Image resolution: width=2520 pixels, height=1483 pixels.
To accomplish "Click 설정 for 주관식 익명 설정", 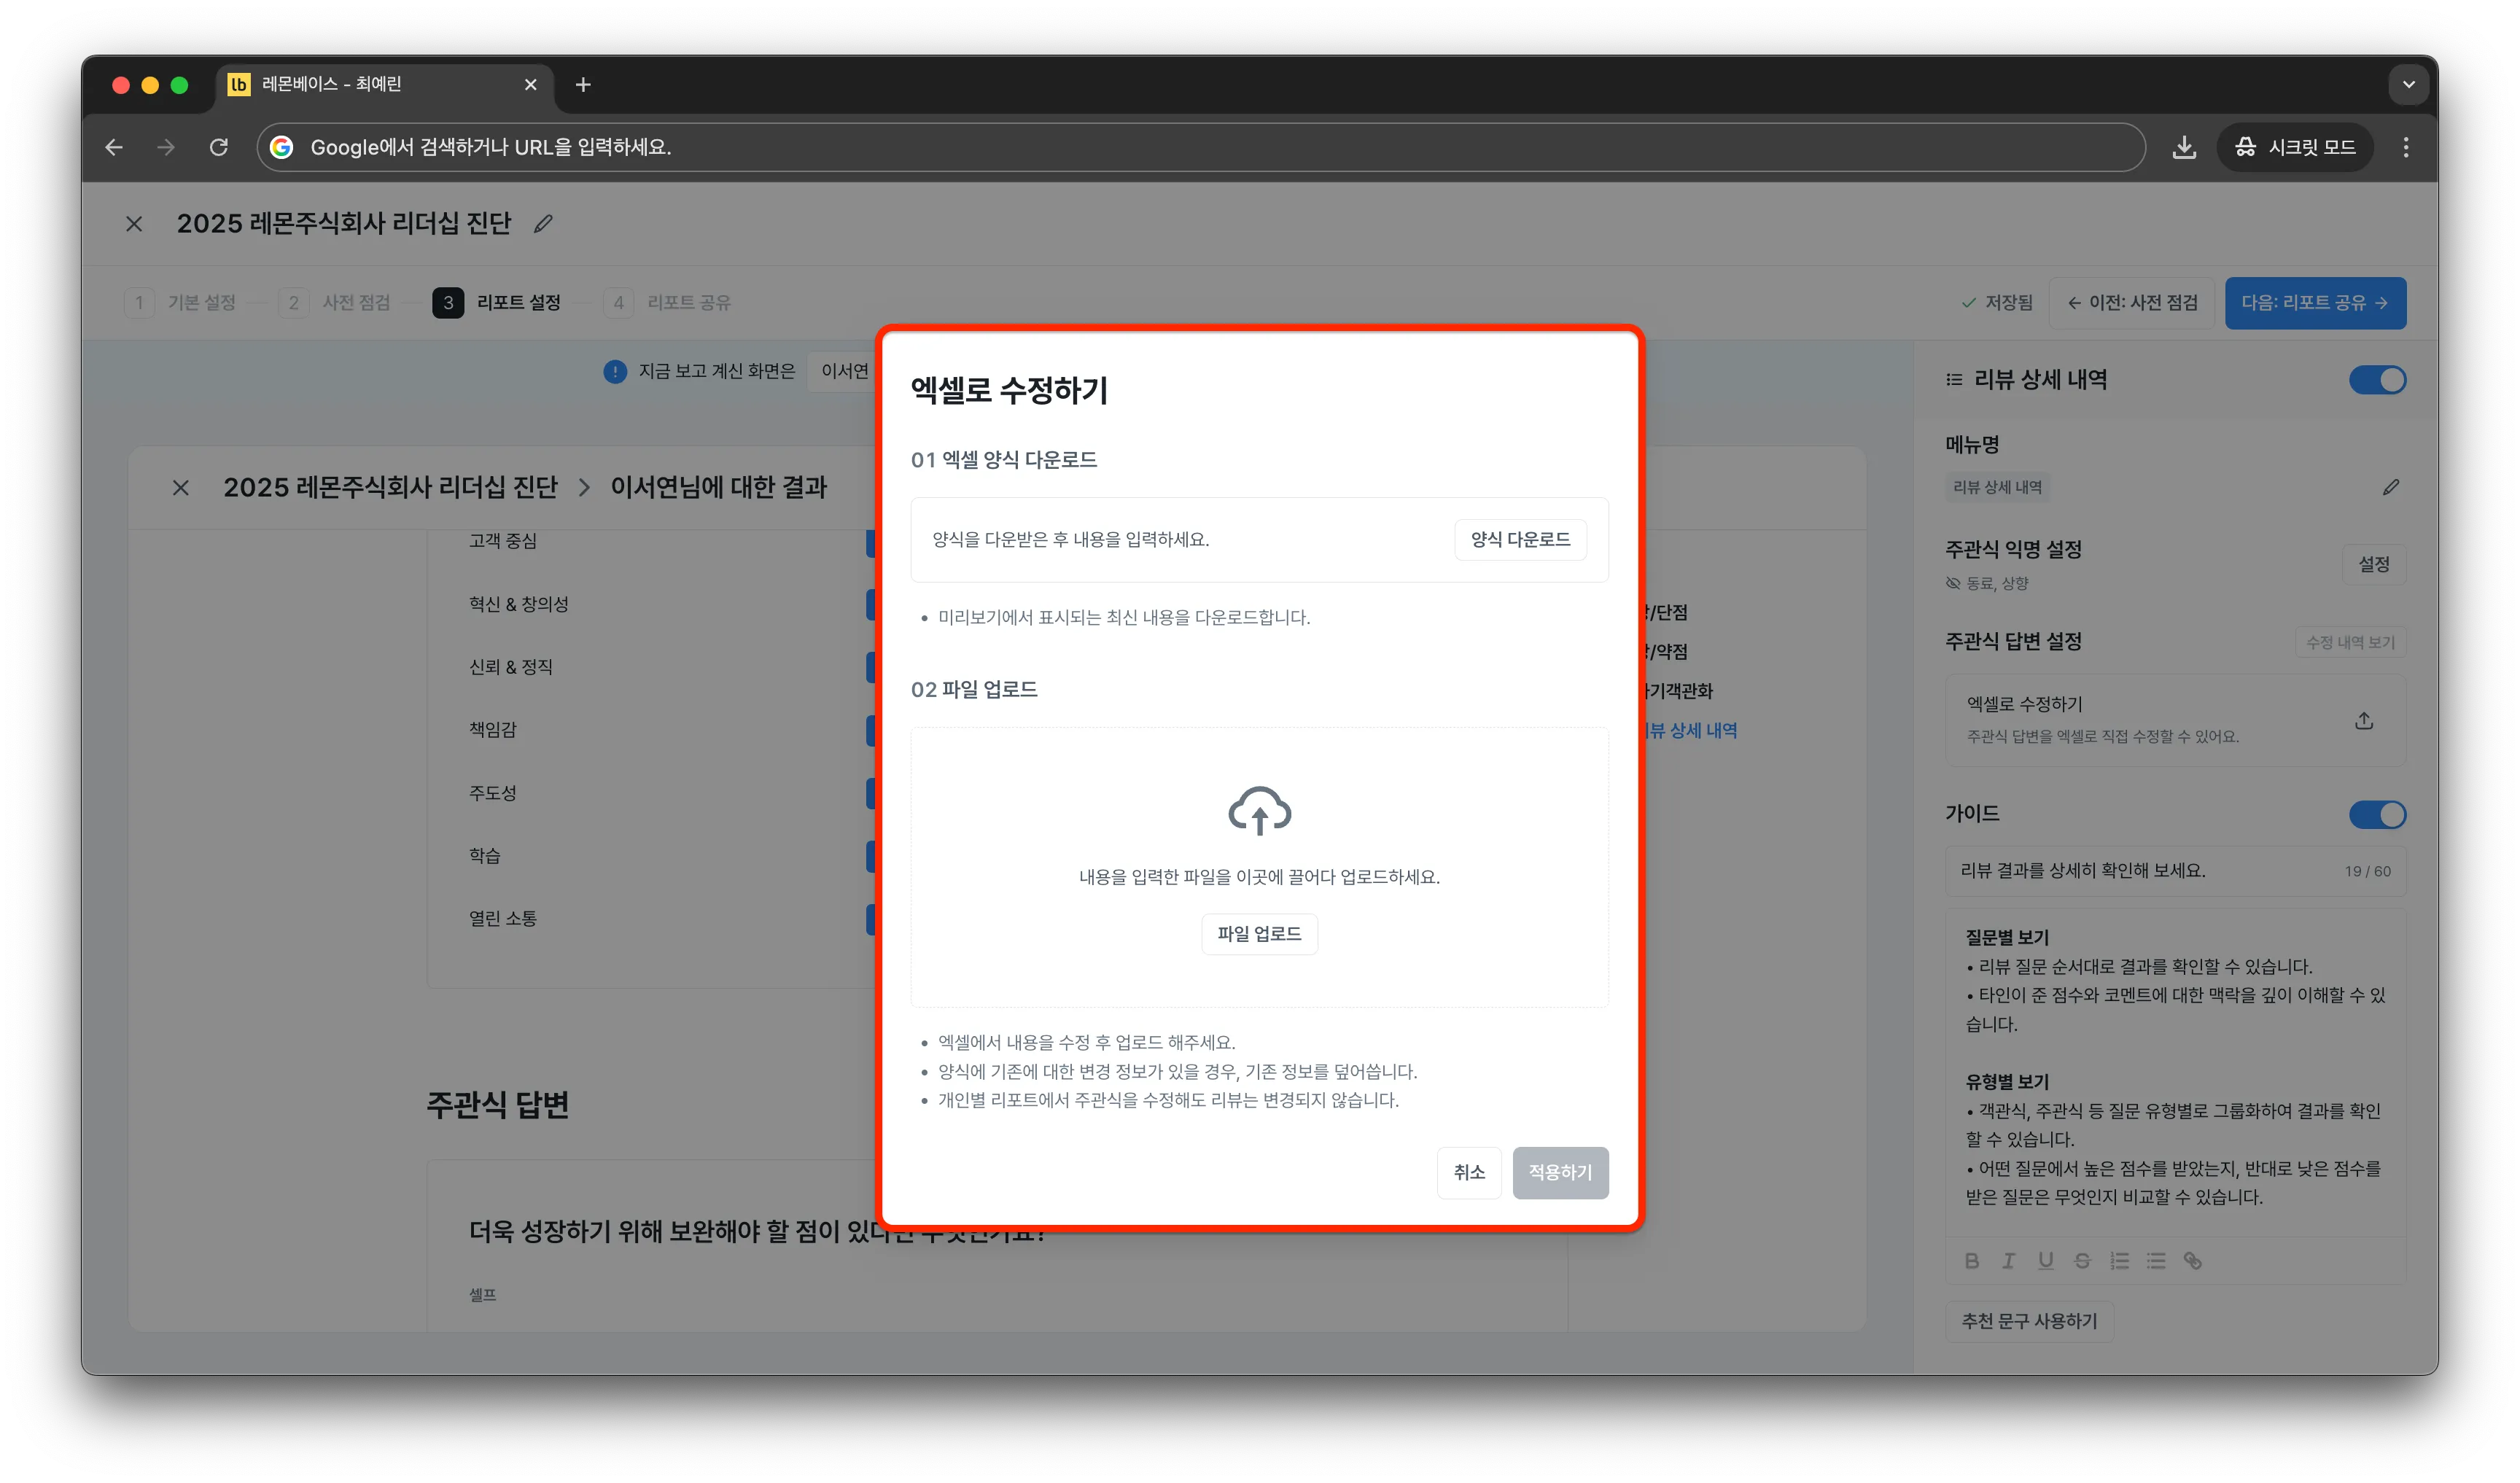I will [x=2374, y=564].
